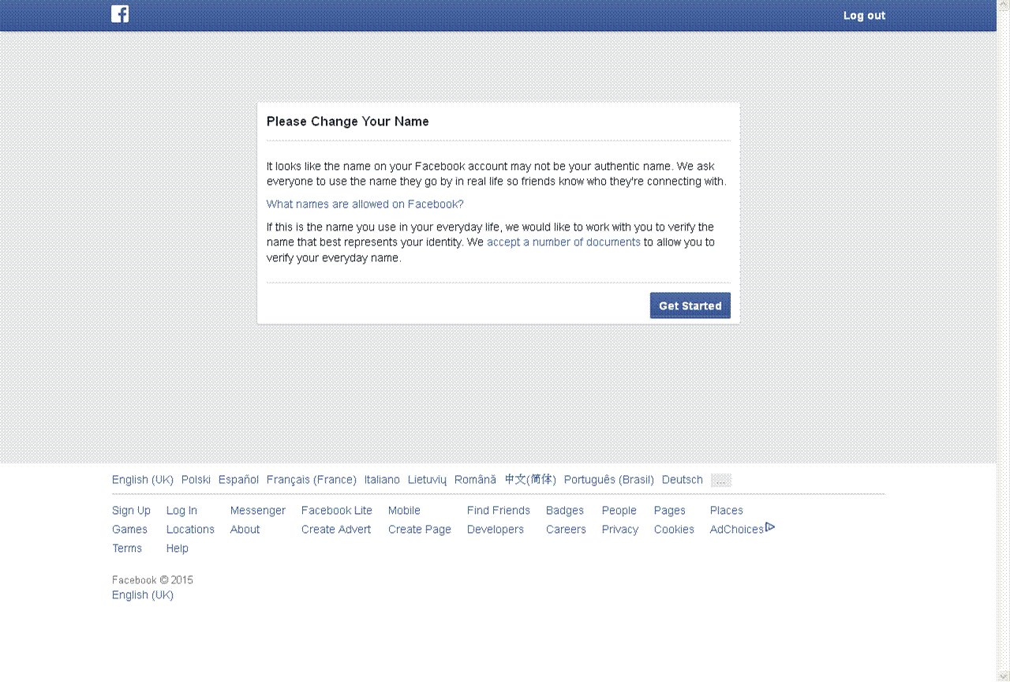Viewport: 1010px width, 682px height.
Task: Switch language to Français (France)
Action: 311,479
